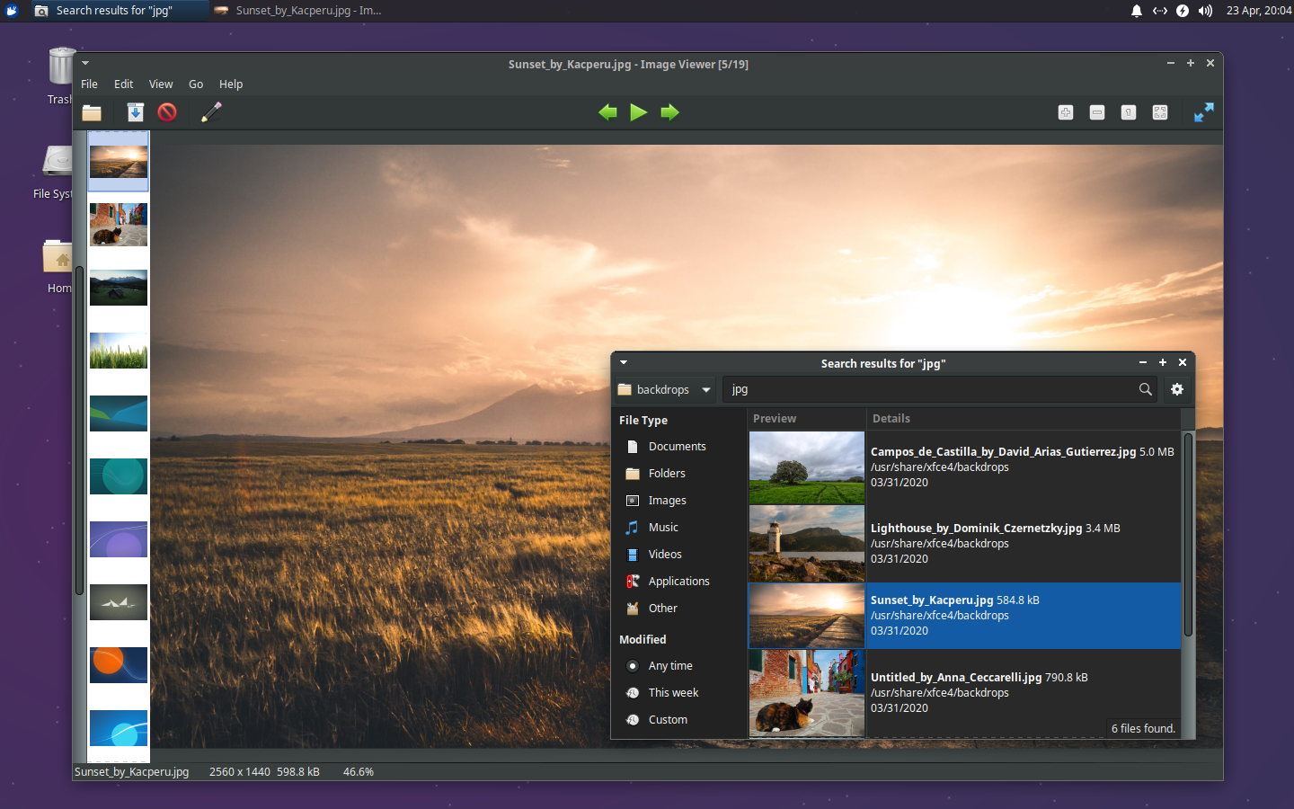Show the image at 1:1 normal size
Viewport: 1294px width, 809px height.
1129,112
